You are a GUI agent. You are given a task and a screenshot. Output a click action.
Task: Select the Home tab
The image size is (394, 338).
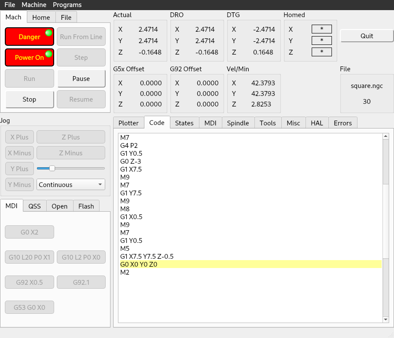pos(41,18)
